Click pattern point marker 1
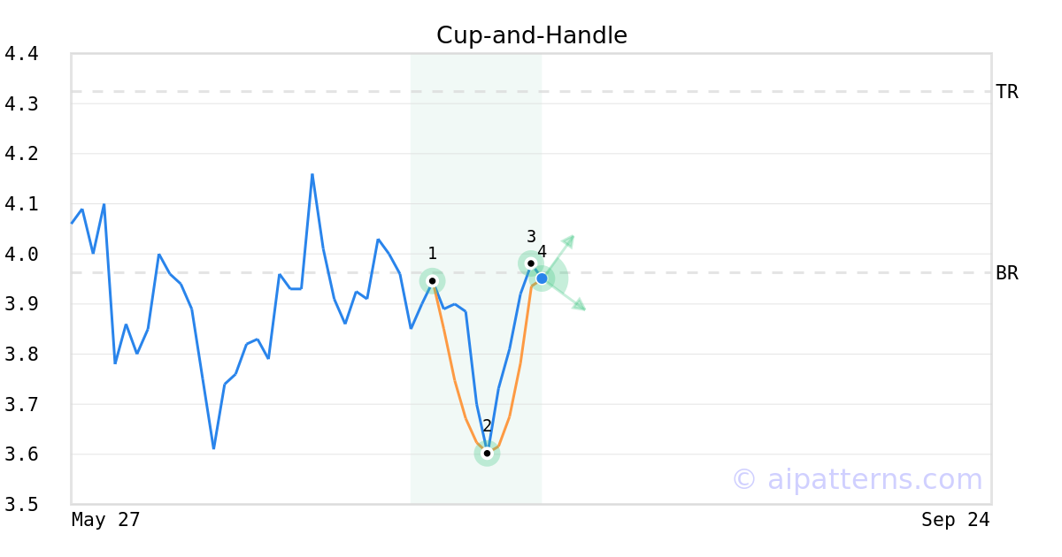 click(432, 281)
